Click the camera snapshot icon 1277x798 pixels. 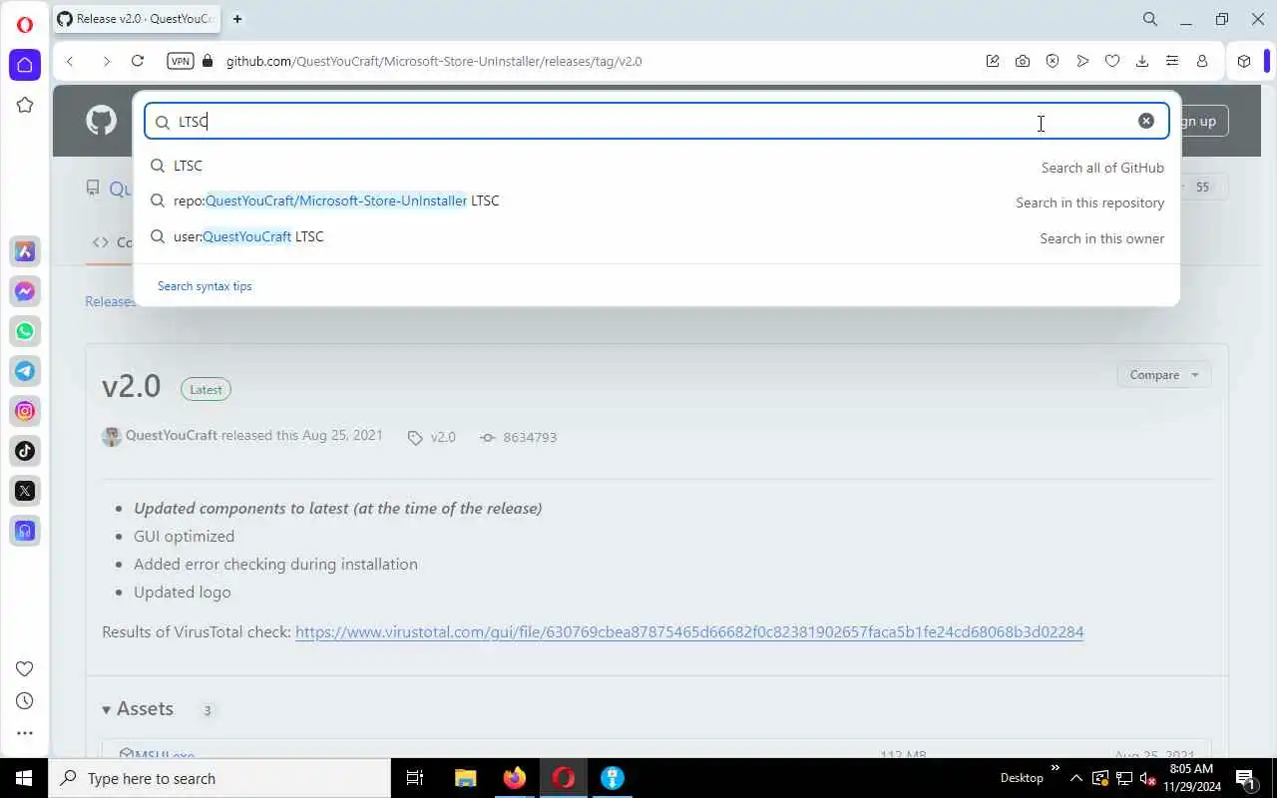click(x=1023, y=61)
